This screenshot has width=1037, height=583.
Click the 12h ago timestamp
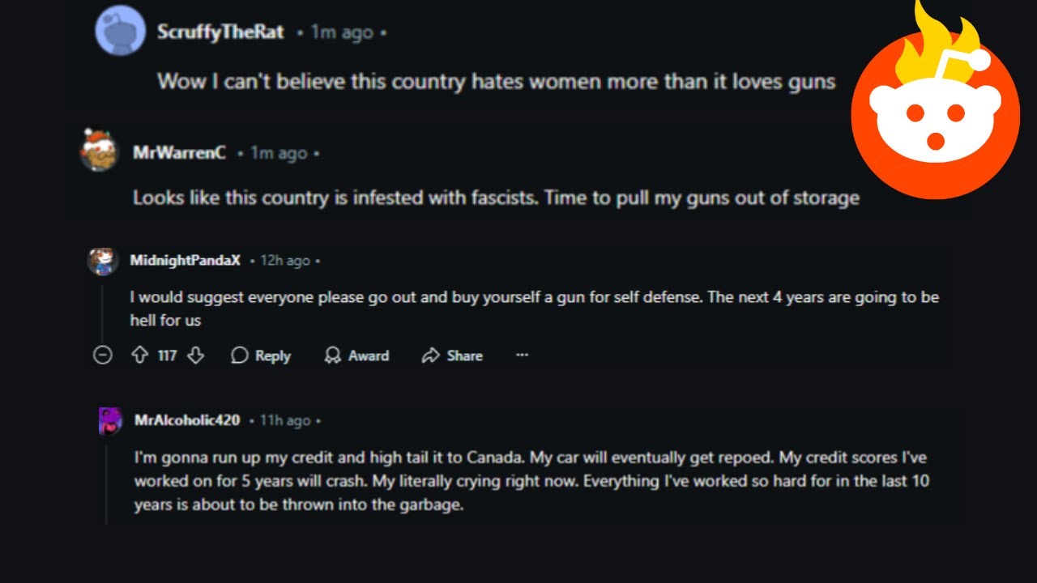[x=285, y=261]
